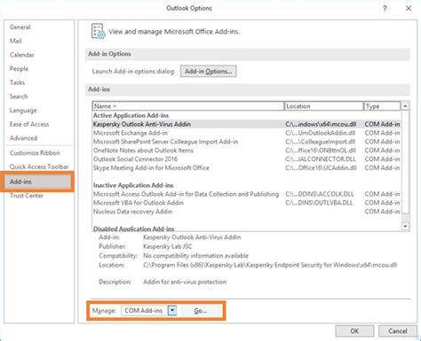Select Add-ins in the sidebar
This screenshot has width=421, height=341.
(37, 182)
